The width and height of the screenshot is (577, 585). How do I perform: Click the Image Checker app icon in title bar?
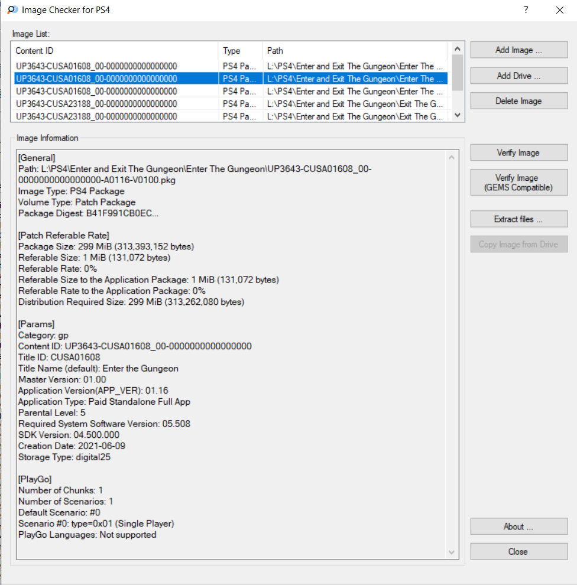tap(12, 10)
